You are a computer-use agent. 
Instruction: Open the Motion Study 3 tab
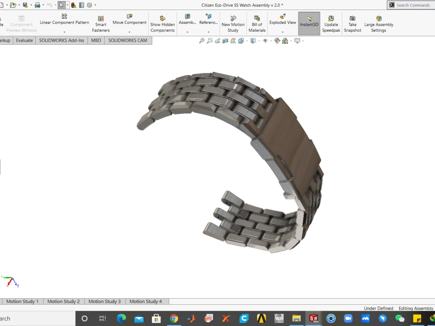104,301
